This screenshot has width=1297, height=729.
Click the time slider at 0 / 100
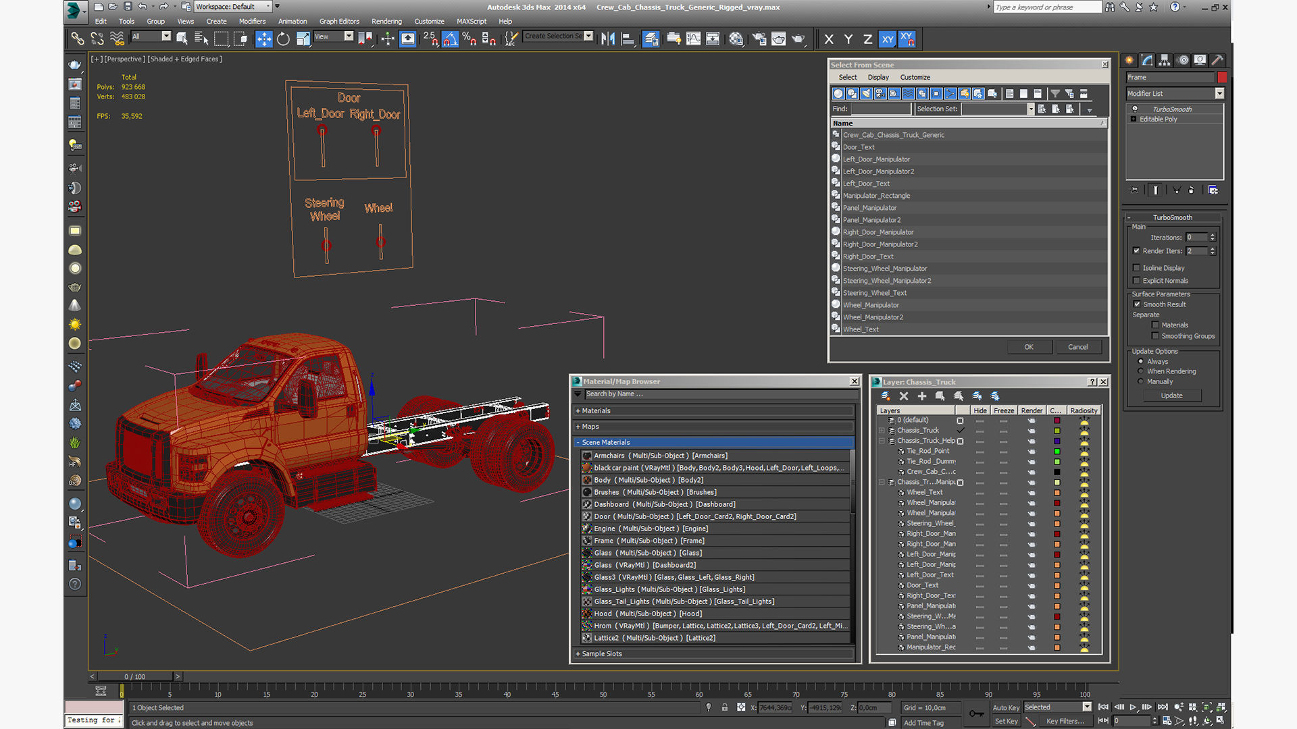[135, 677]
